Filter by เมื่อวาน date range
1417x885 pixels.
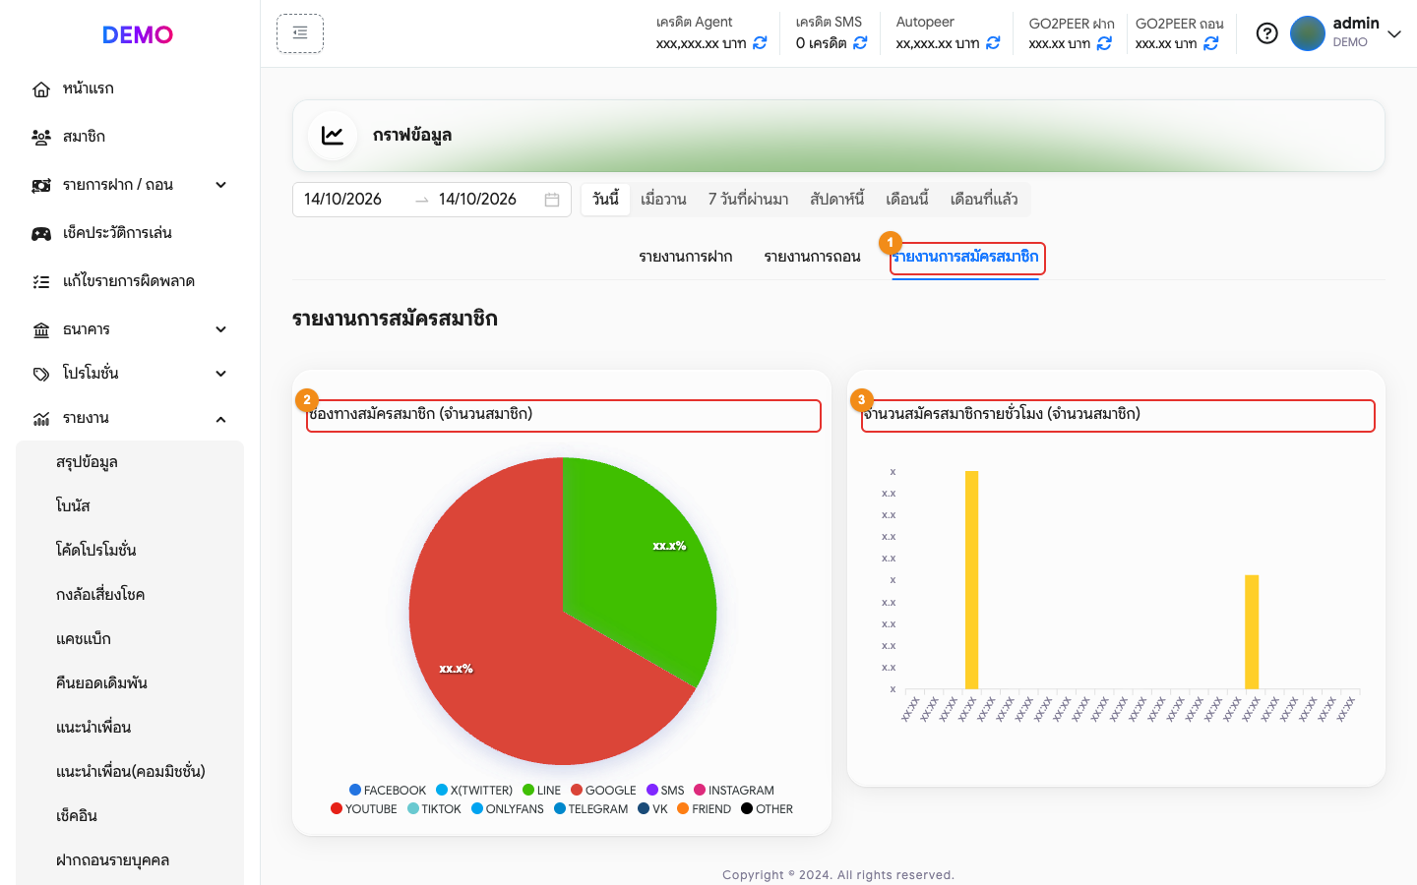coord(663,200)
